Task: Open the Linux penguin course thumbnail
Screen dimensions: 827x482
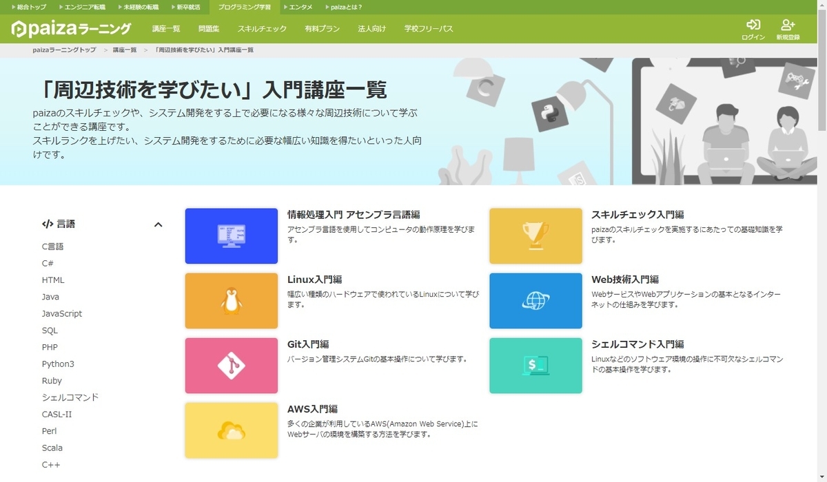Action: 232,301
